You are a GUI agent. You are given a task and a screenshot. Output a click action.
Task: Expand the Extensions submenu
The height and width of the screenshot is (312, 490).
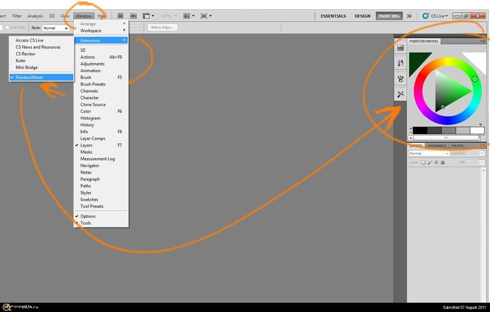101,41
